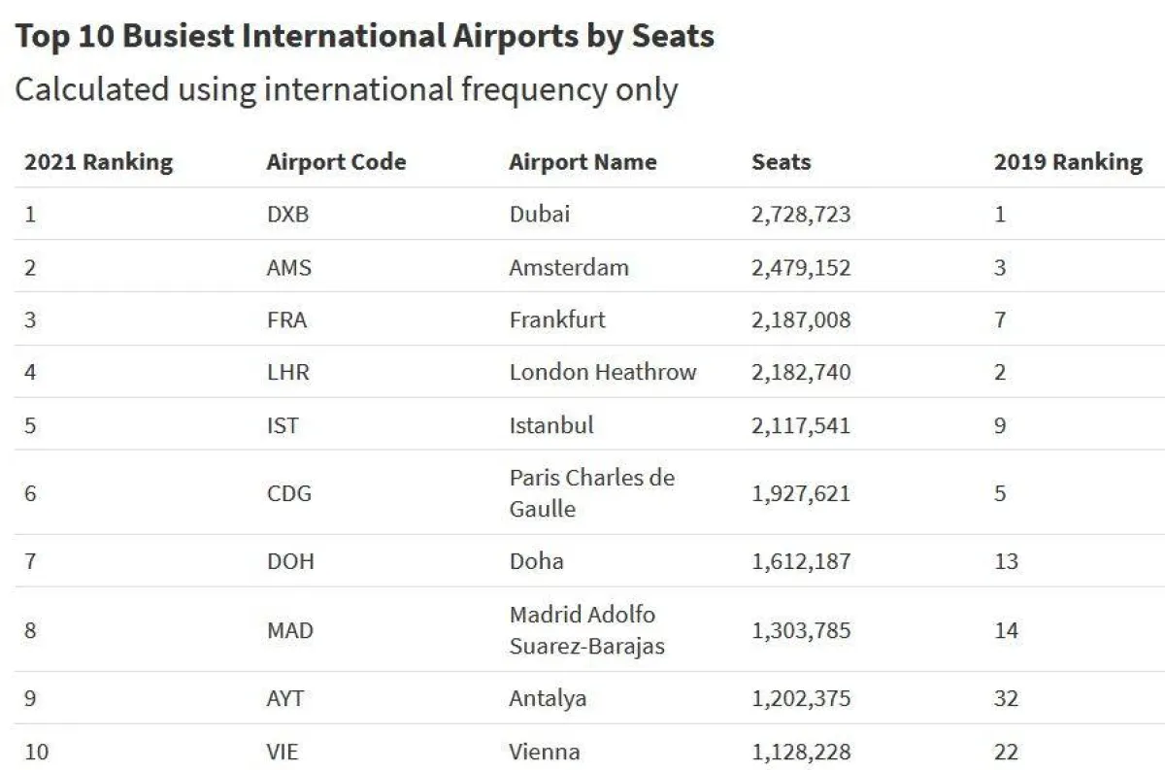Image resolution: width=1165 pixels, height=770 pixels.
Task: Click the Seats column header
Action: pos(781,162)
